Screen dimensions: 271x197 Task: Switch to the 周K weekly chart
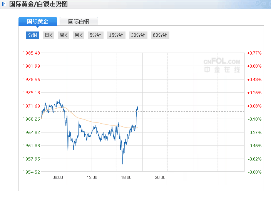click(63, 35)
